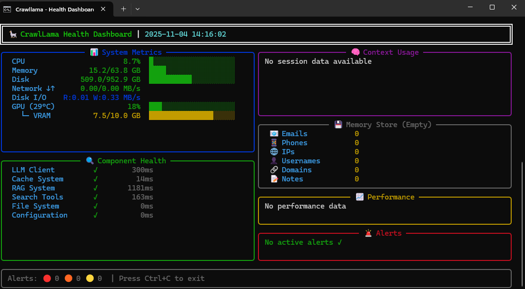Click the link icon next to Domains
The width and height of the screenshot is (525, 289).
pos(274,169)
